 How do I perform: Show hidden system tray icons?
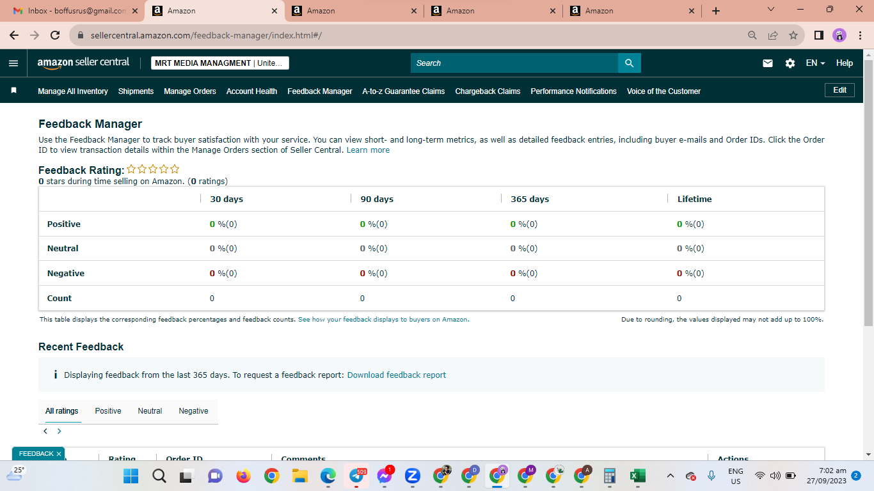(x=671, y=476)
